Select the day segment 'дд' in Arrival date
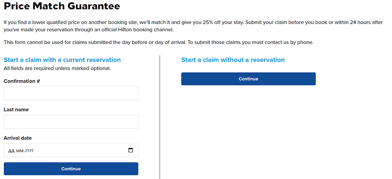Screen dimensions: 392x179 11,150
